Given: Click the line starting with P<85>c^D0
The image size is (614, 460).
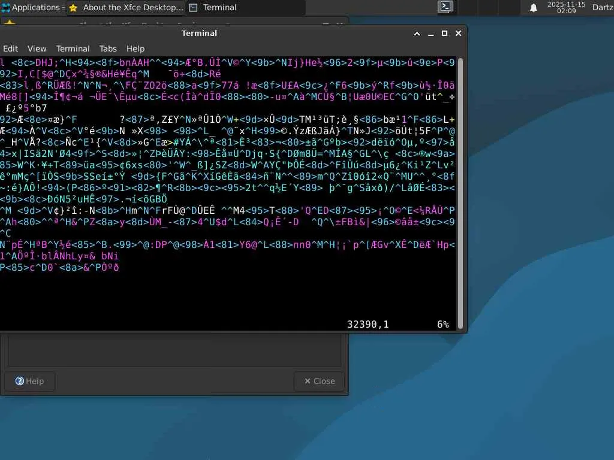Looking at the screenshot, I should (x=59, y=268).
